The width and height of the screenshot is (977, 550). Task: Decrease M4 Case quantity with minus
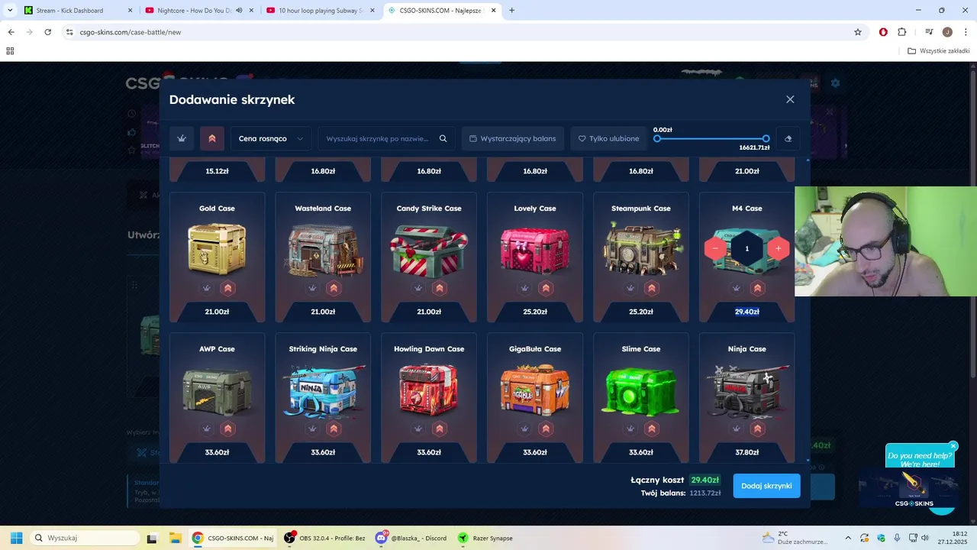click(715, 248)
